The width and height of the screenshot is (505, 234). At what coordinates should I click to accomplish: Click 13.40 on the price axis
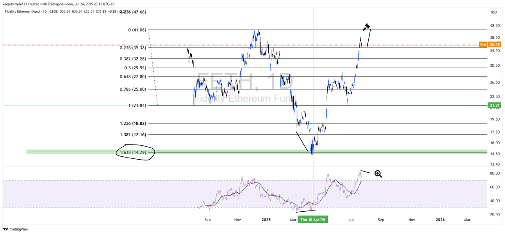click(x=494, y=164)
